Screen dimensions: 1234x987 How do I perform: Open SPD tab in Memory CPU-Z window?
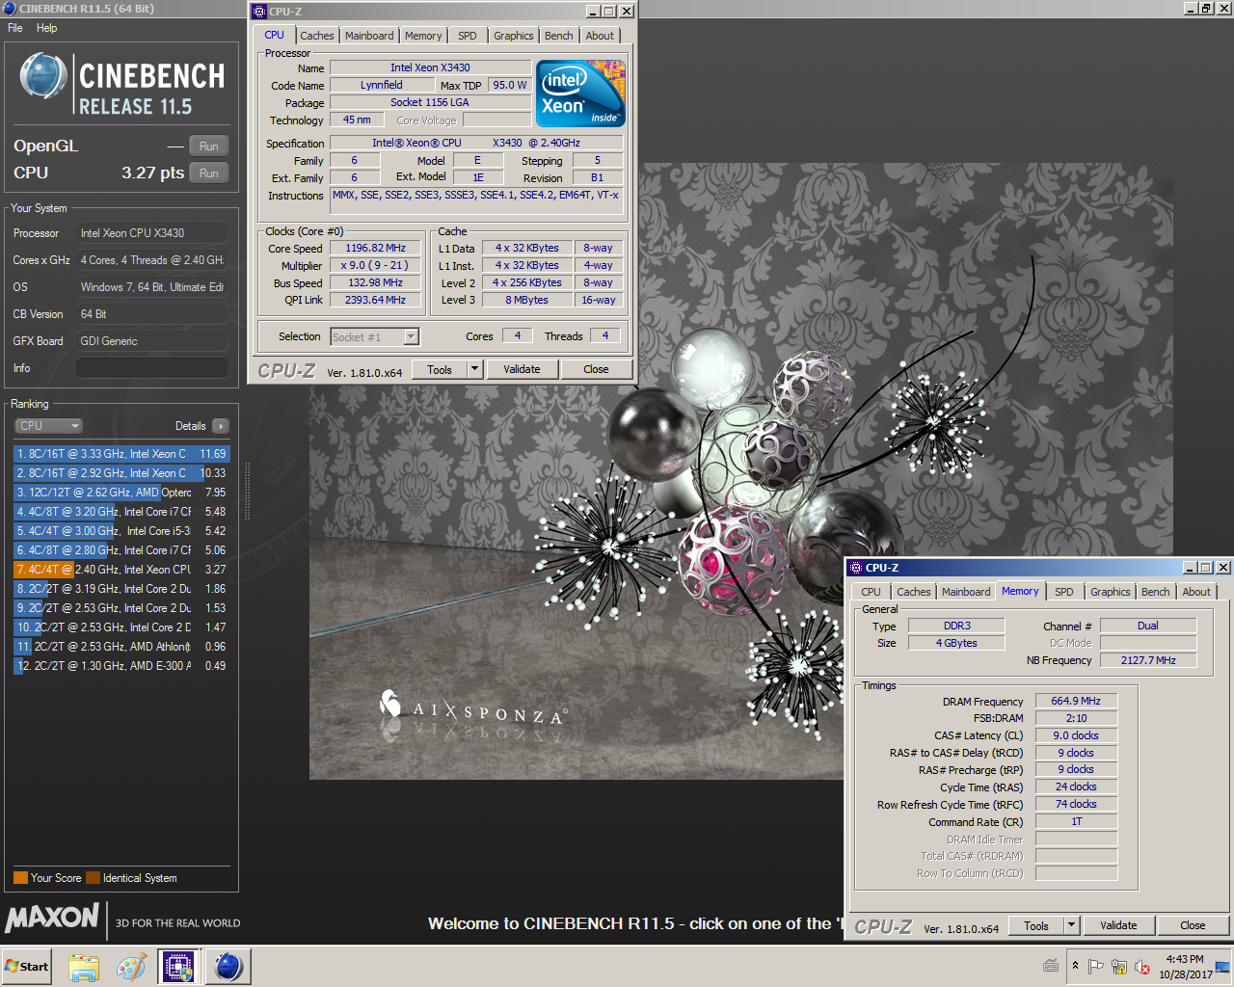(1064, 592)
